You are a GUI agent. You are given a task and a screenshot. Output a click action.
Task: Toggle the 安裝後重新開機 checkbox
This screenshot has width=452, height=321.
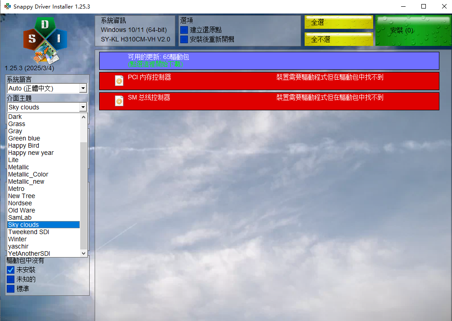184,39
